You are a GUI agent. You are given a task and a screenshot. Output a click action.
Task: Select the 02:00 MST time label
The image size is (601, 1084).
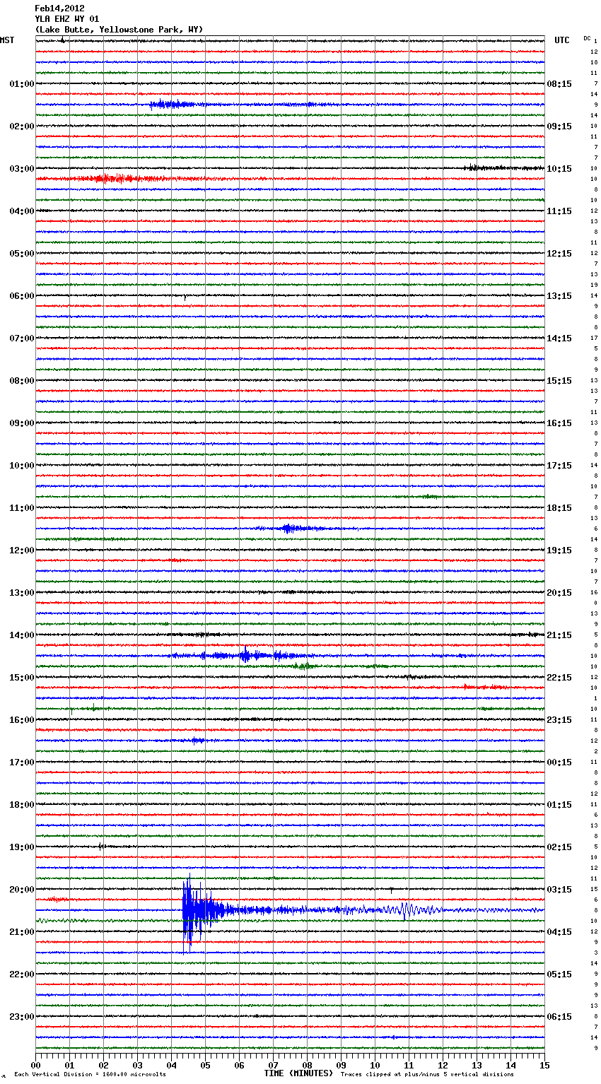[22, 126]
